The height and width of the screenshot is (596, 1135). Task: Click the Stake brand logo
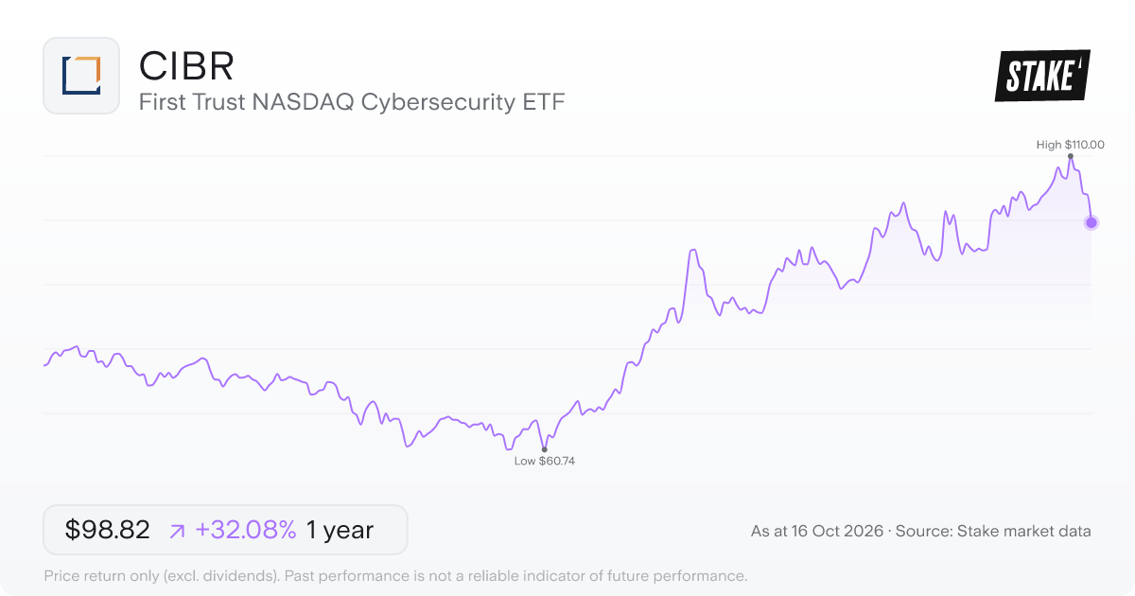[x=1042, y=76]
